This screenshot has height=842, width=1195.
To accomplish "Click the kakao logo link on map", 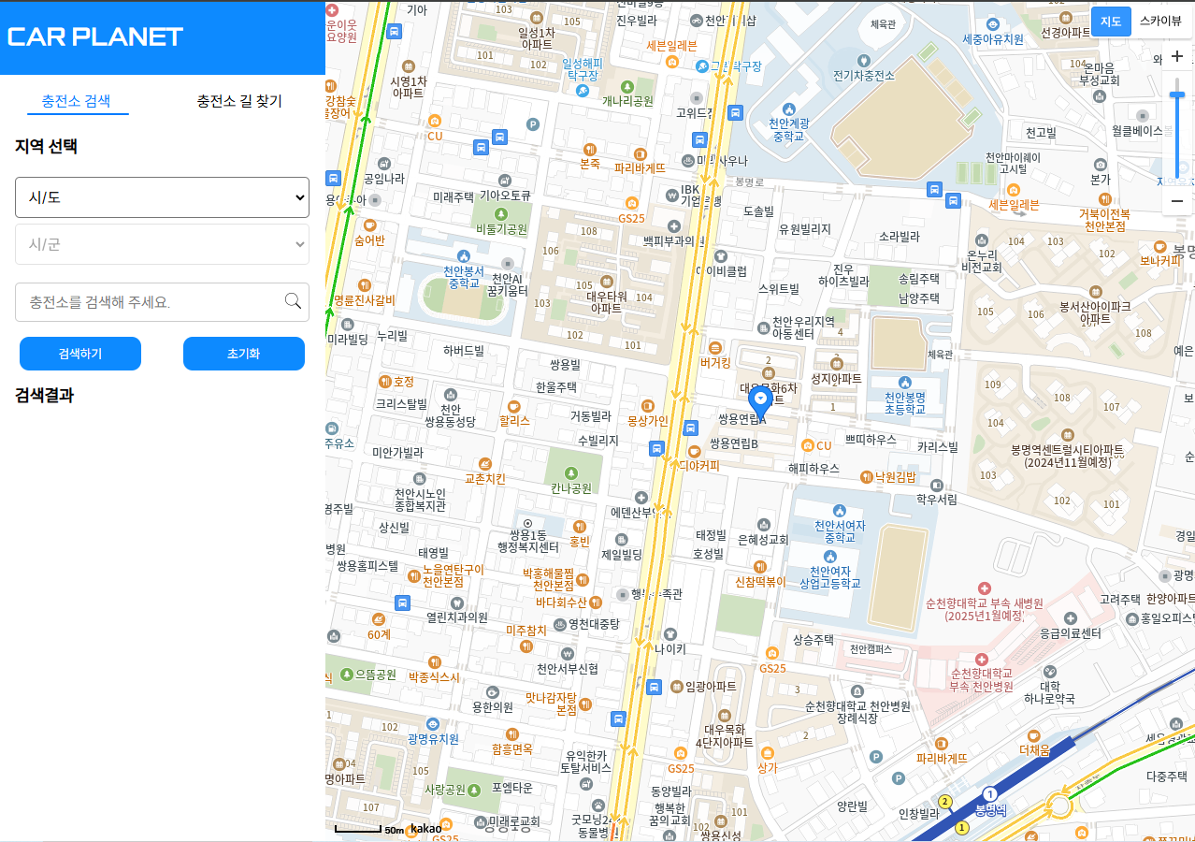I will point(425,829).
